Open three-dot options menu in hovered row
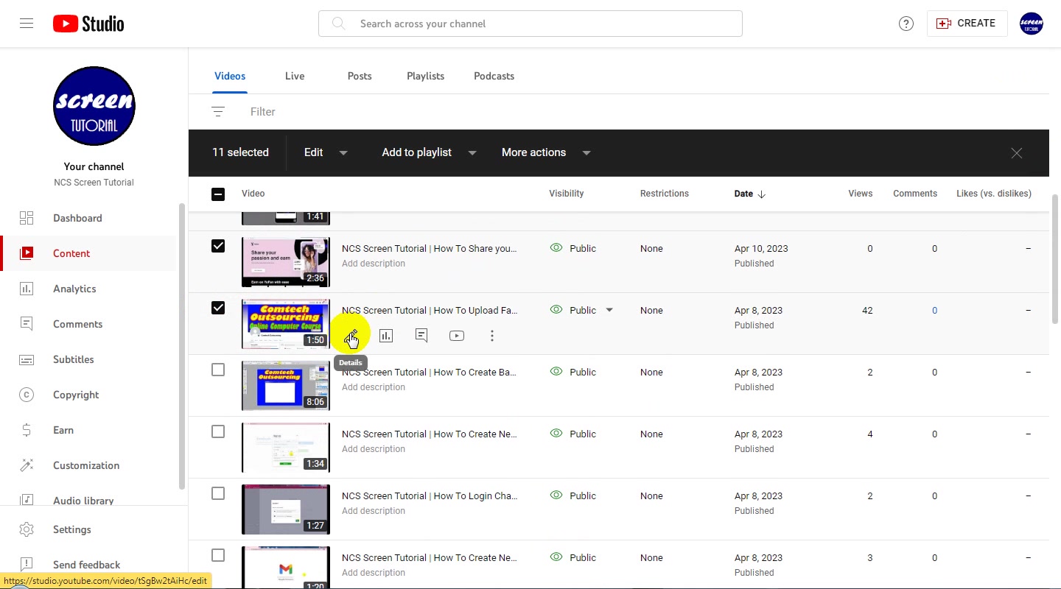The image size is (1061, 589). (x=492, y=336)
